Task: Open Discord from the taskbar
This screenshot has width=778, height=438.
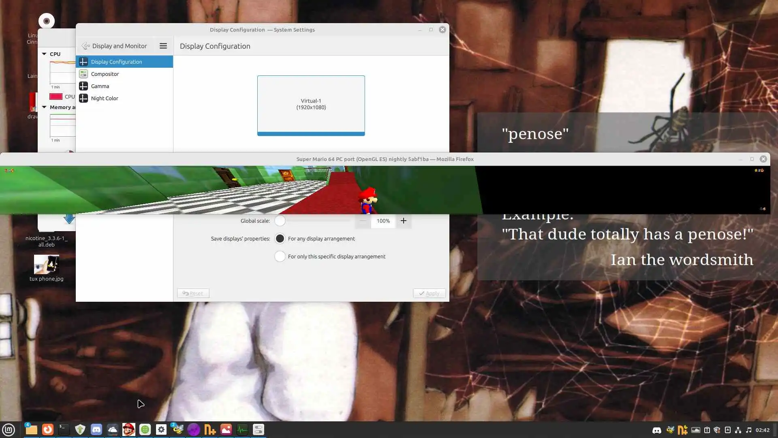Action: tap(96, 429)
